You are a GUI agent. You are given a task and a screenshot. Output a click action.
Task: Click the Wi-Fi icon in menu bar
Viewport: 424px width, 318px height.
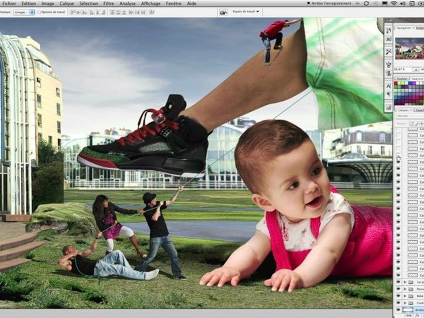tap(393, 4)
